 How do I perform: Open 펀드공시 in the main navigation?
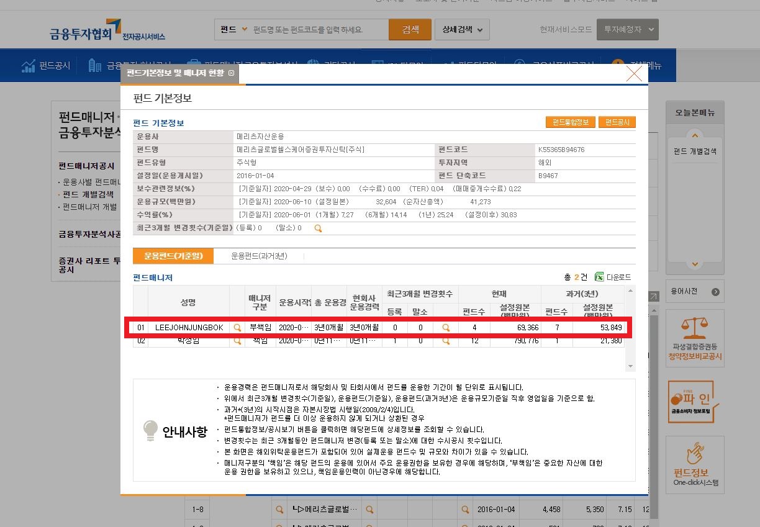click(55, 65)
